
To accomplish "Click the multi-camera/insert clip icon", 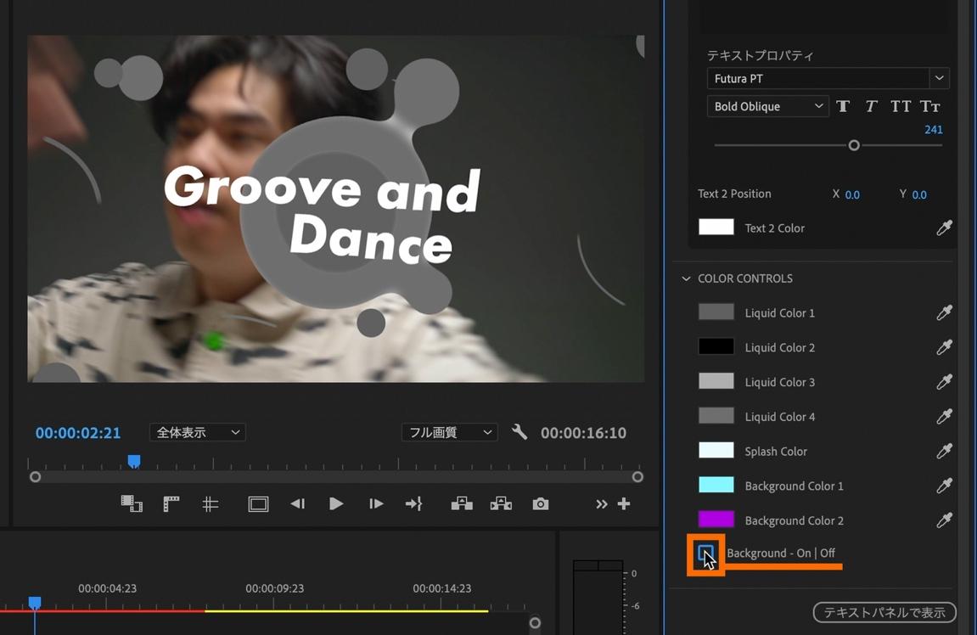I will [x=132, y=503].
